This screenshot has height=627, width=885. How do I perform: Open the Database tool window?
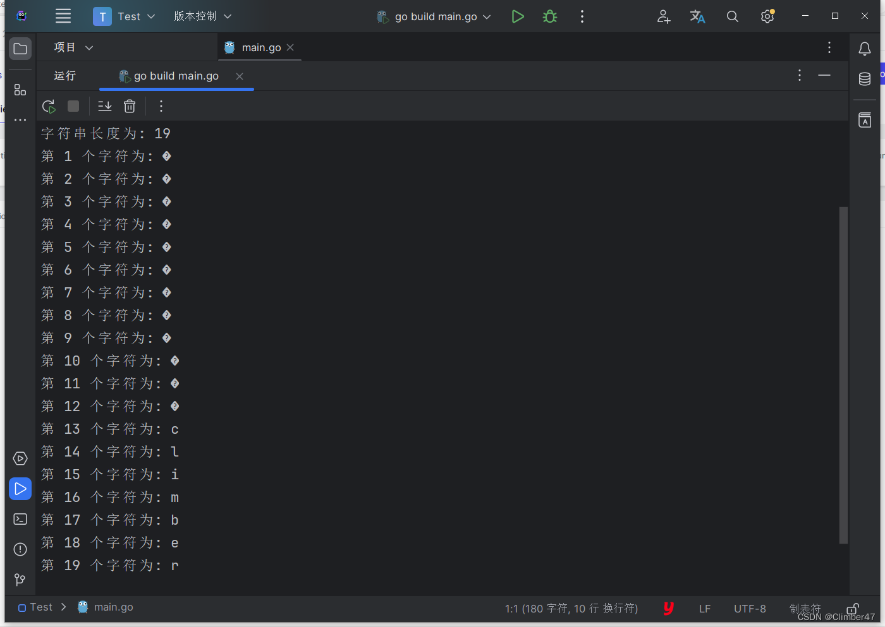point(865,79)
